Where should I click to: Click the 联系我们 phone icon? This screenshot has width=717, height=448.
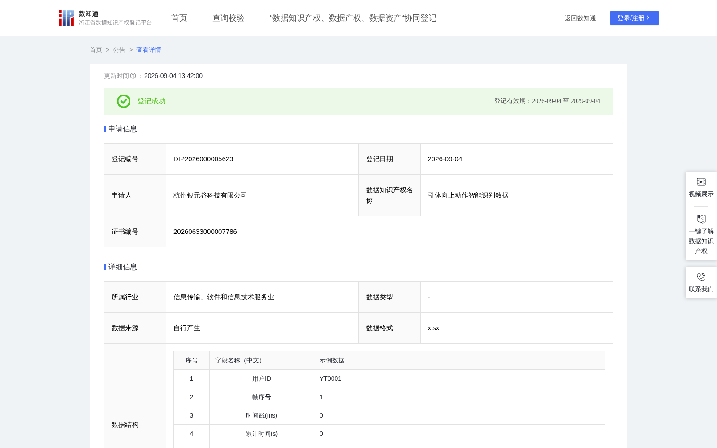(x=701, y=277)
